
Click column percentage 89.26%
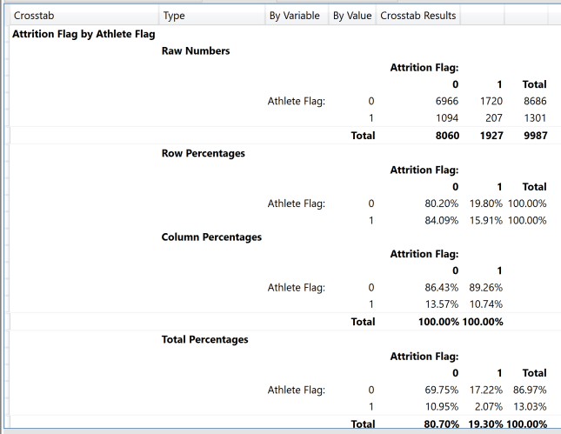[486, 287]
